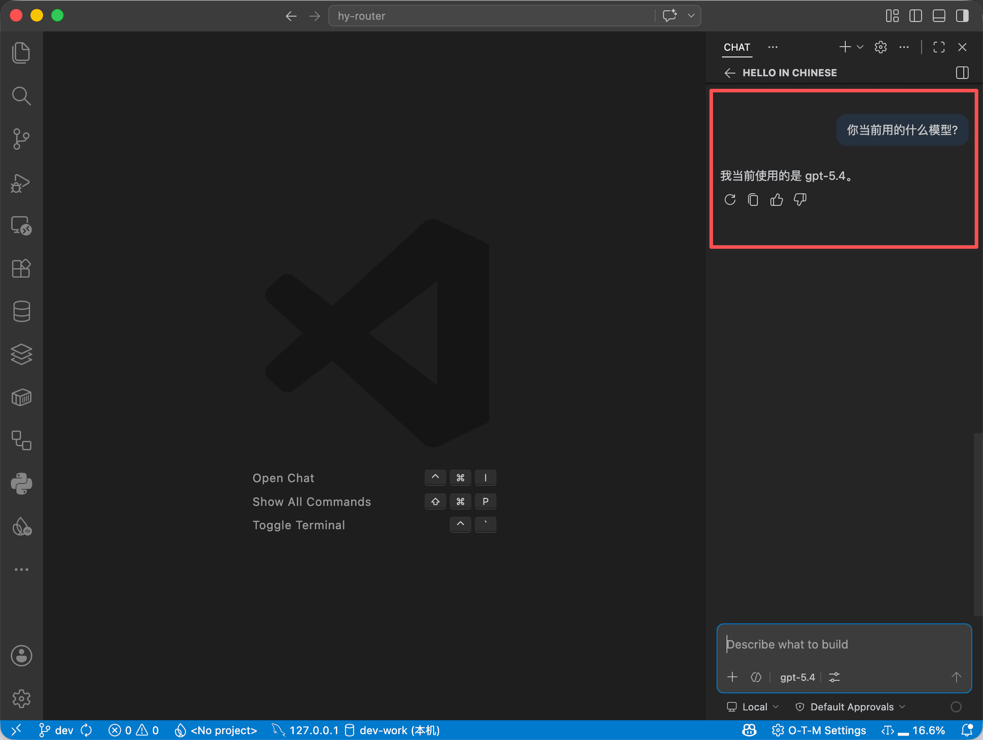The image size is (983, 740).
Task: Toggle the secondary side bar
Action: (x=962, y=16)
